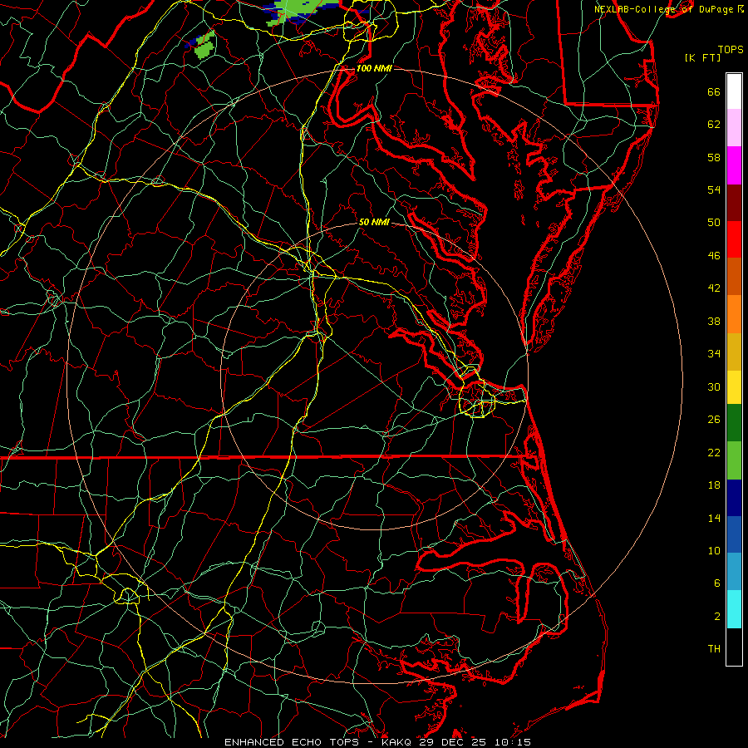This screenshot has width=748, height=748.
Task: Click the small green echo blob at upper left
Action: coord(205,45)
